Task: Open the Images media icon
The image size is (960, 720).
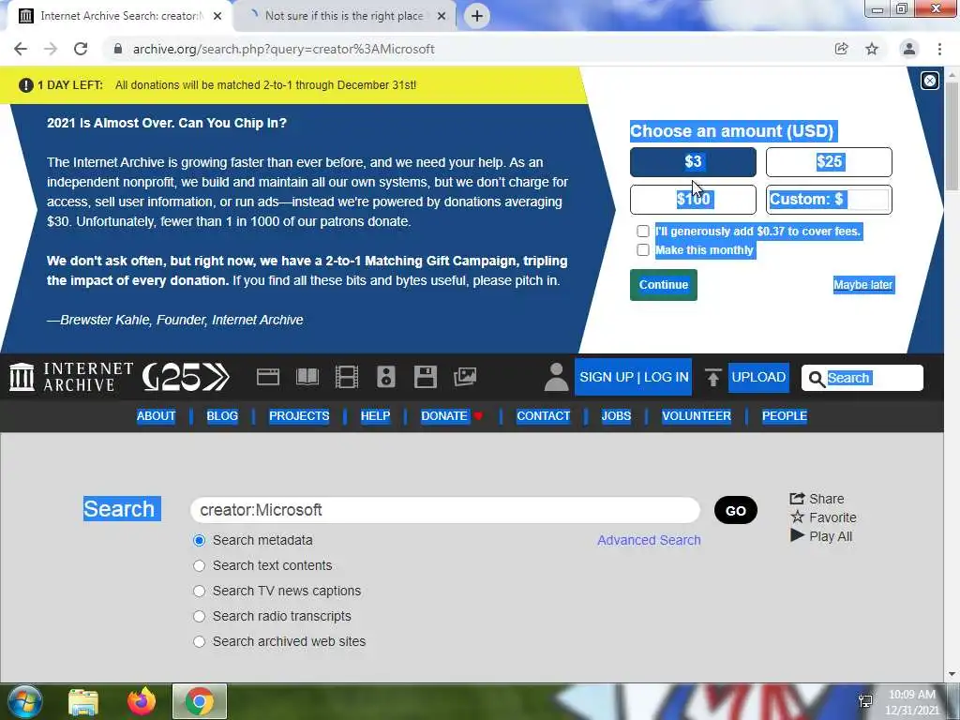Action: tap(465, 377)
